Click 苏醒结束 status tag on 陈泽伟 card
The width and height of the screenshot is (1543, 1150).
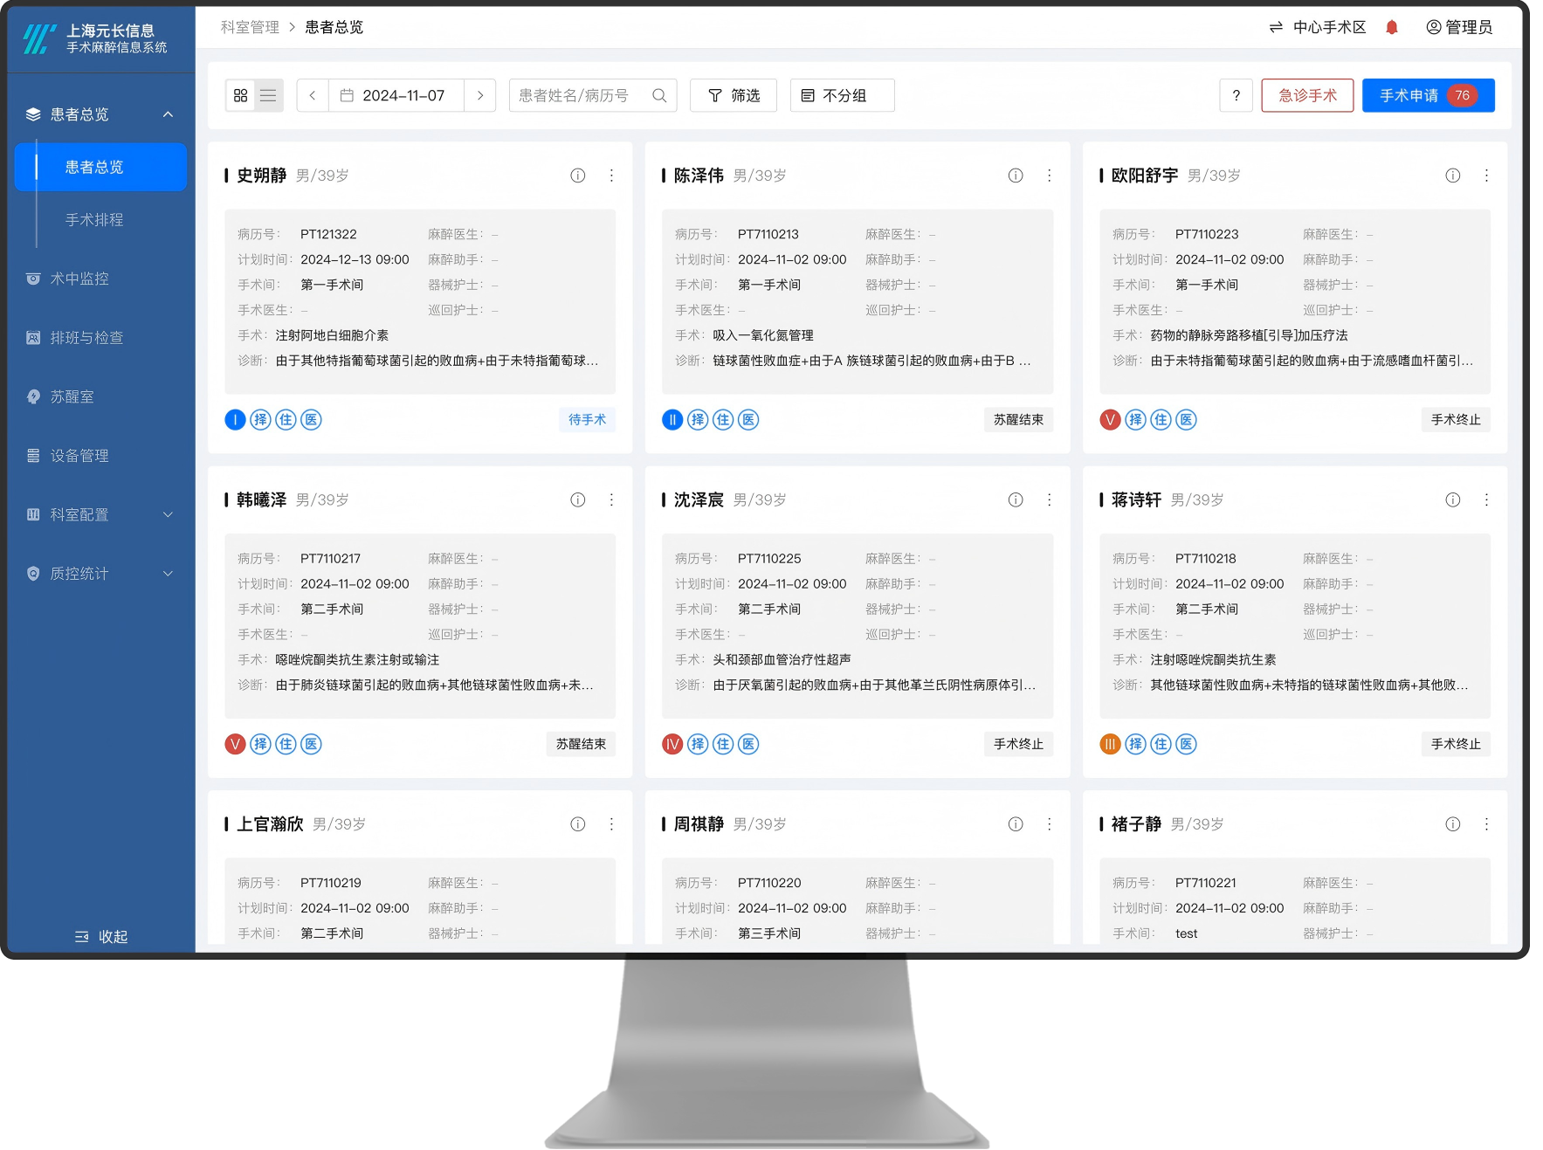coord(1018,420)
